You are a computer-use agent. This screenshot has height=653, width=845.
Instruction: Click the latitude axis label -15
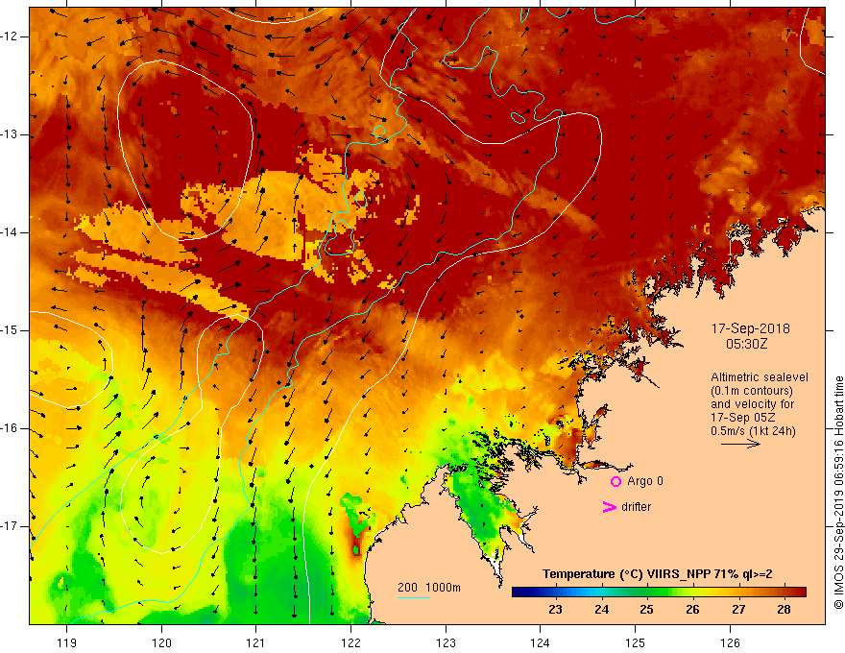coord(11,330)
